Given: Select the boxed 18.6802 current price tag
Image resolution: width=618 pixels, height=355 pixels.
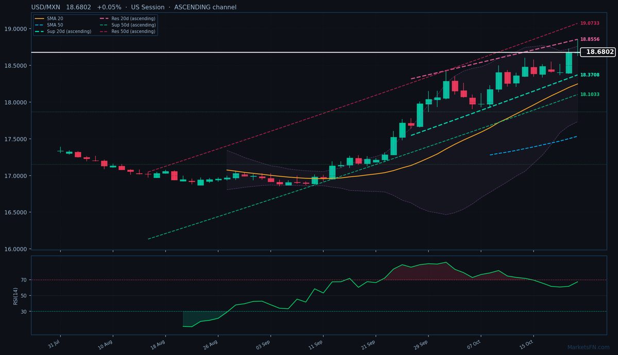Looking at the screenshot, I should 598,52.
